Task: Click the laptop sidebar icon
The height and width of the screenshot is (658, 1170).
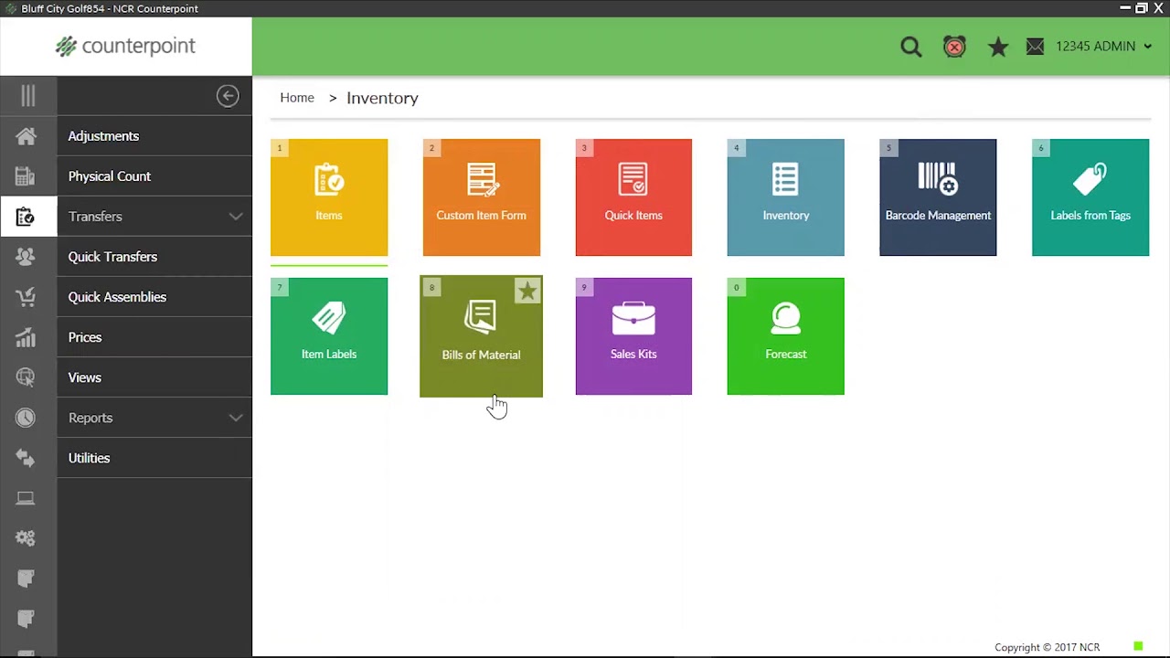Action: [26, 498]
